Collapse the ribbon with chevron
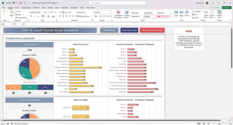The height and width of the screenshot is (125, 233). tap(230, 20)
